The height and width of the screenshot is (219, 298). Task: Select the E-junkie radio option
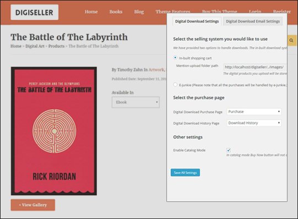(x=175, y=85)
